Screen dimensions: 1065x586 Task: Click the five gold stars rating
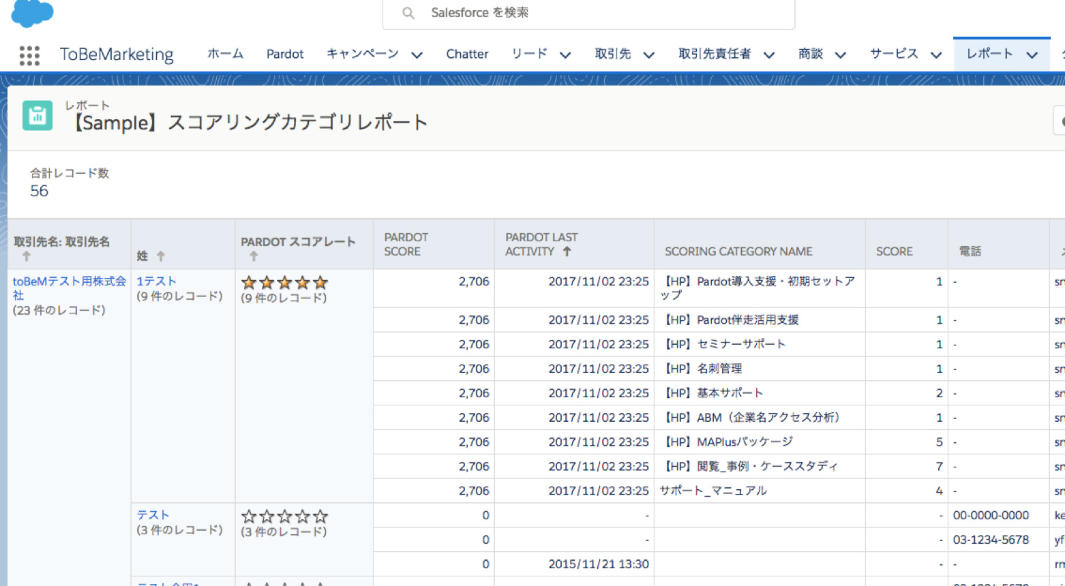click(x=284, y=283)
